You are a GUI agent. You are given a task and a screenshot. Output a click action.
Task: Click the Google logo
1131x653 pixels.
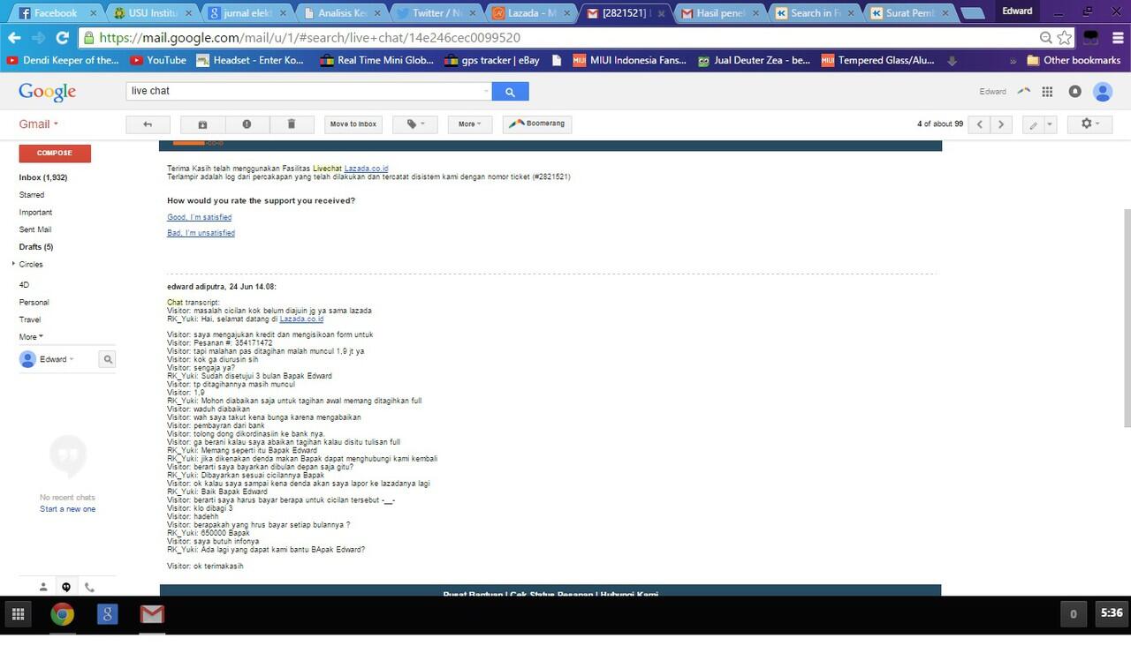48,92
